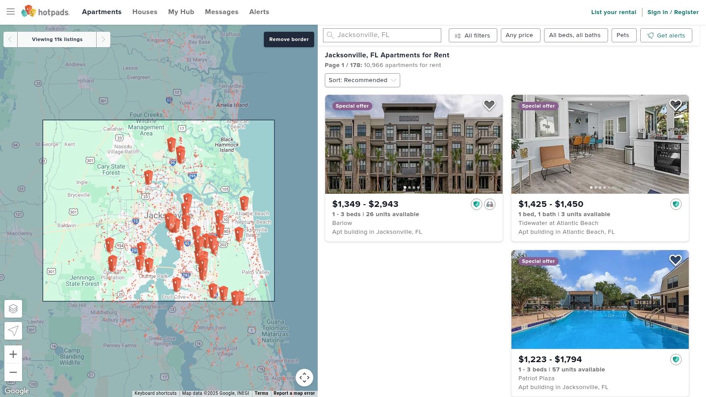Click Sign in / Register
The height and width of the screenshot is (397, 706).
[x=673, y=12]
